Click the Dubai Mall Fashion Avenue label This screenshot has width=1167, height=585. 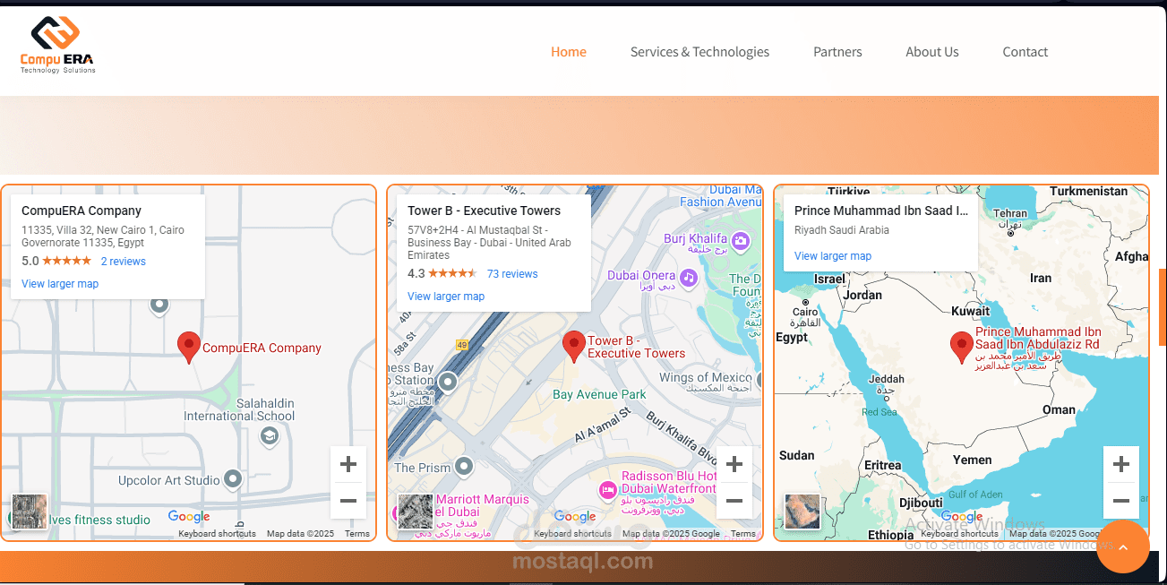[x=721, y=195]
